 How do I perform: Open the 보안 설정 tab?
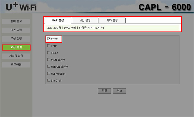point(85,21)
